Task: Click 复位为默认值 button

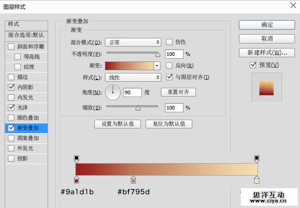Action: (x=169, y=124)
